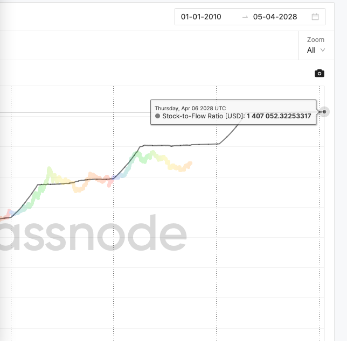347x341 pixels.
Task: Open the Zoom 'All' dropdown
Action: click(316, 50)
